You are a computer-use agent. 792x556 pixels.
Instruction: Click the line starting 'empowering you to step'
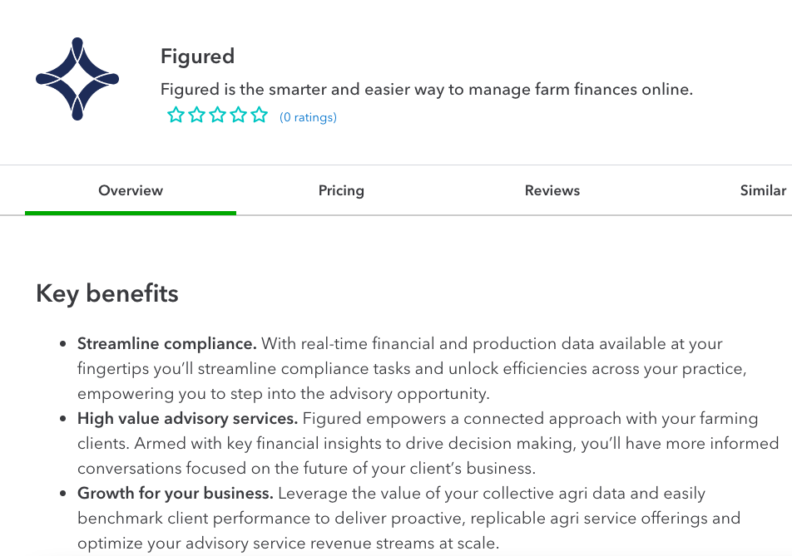click(284, 393)
